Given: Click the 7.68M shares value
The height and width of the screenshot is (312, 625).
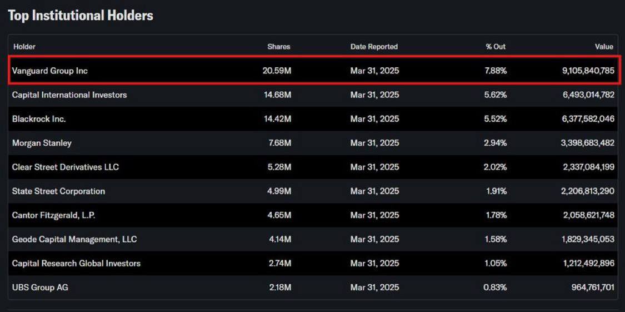Looking at the screenshot, I should pyautogui.click(x=280, y=143).
